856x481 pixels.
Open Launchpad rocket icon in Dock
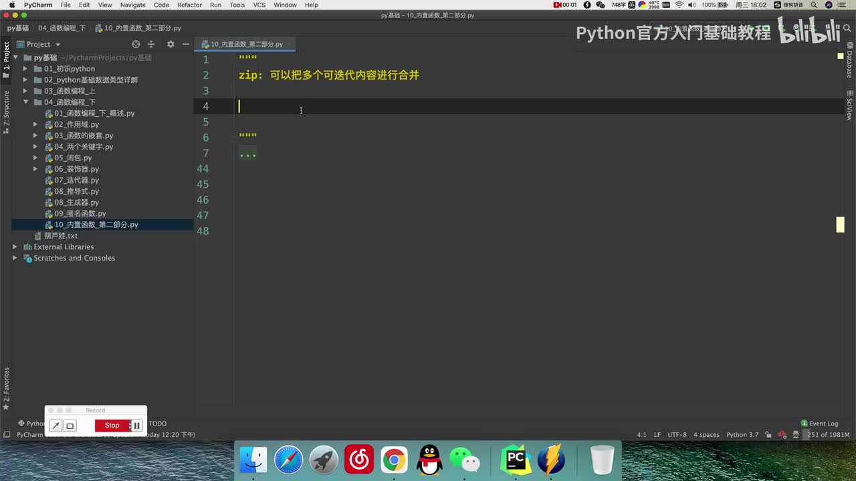coord(324,460)
